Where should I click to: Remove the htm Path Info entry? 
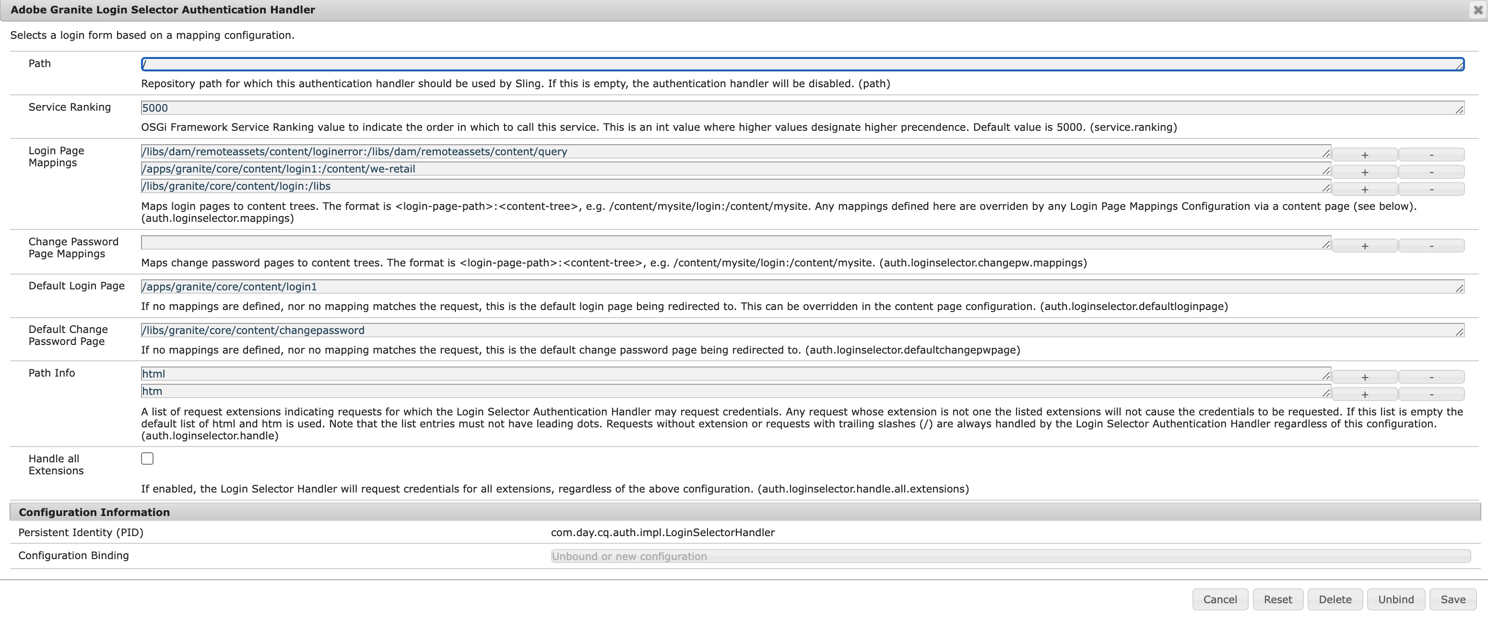[x=1431, y=395]
